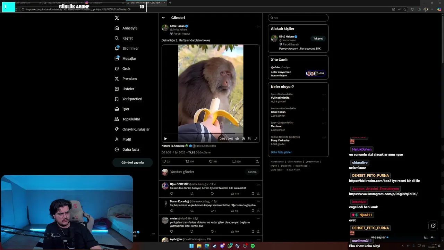Like Baran Kocadağ's reply

(212, 211)
